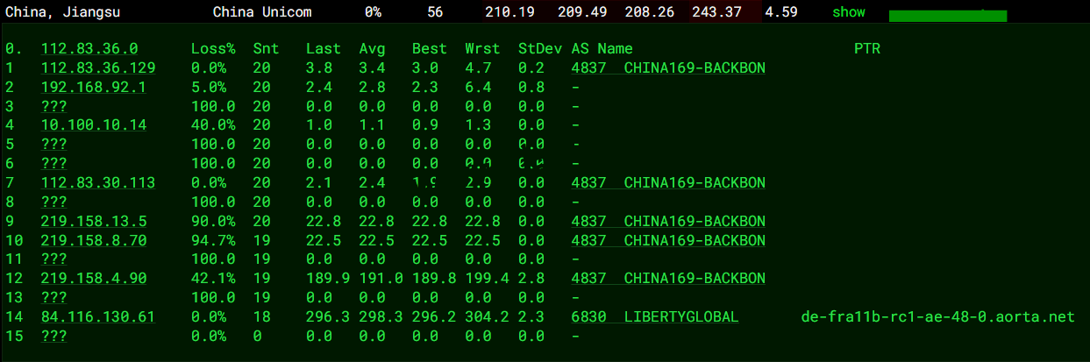Image resolution: width=1090 pixels, height=362 pixels.
Task: Open the 219.158.8.70 address link
Action: click(x=93, y=240)
